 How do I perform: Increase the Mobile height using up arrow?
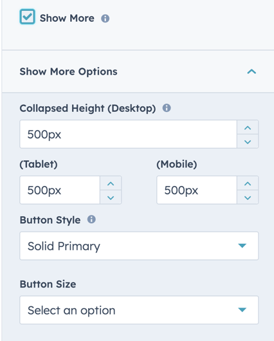[x=248, y=183]
